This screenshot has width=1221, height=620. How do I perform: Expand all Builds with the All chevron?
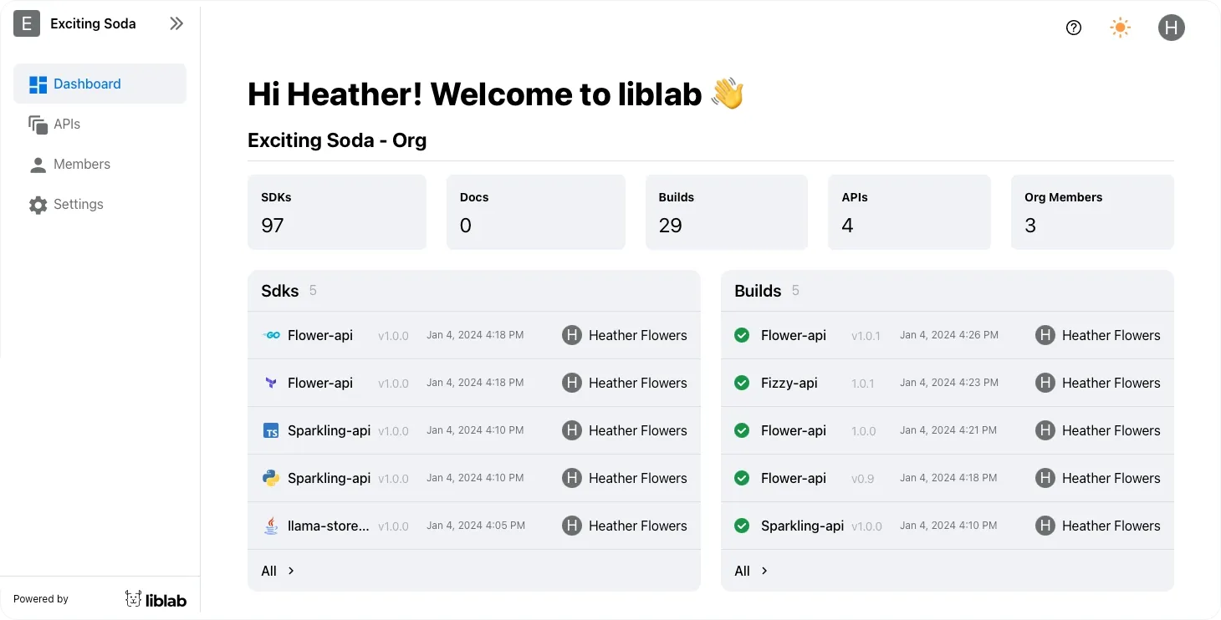pos(750,571)
